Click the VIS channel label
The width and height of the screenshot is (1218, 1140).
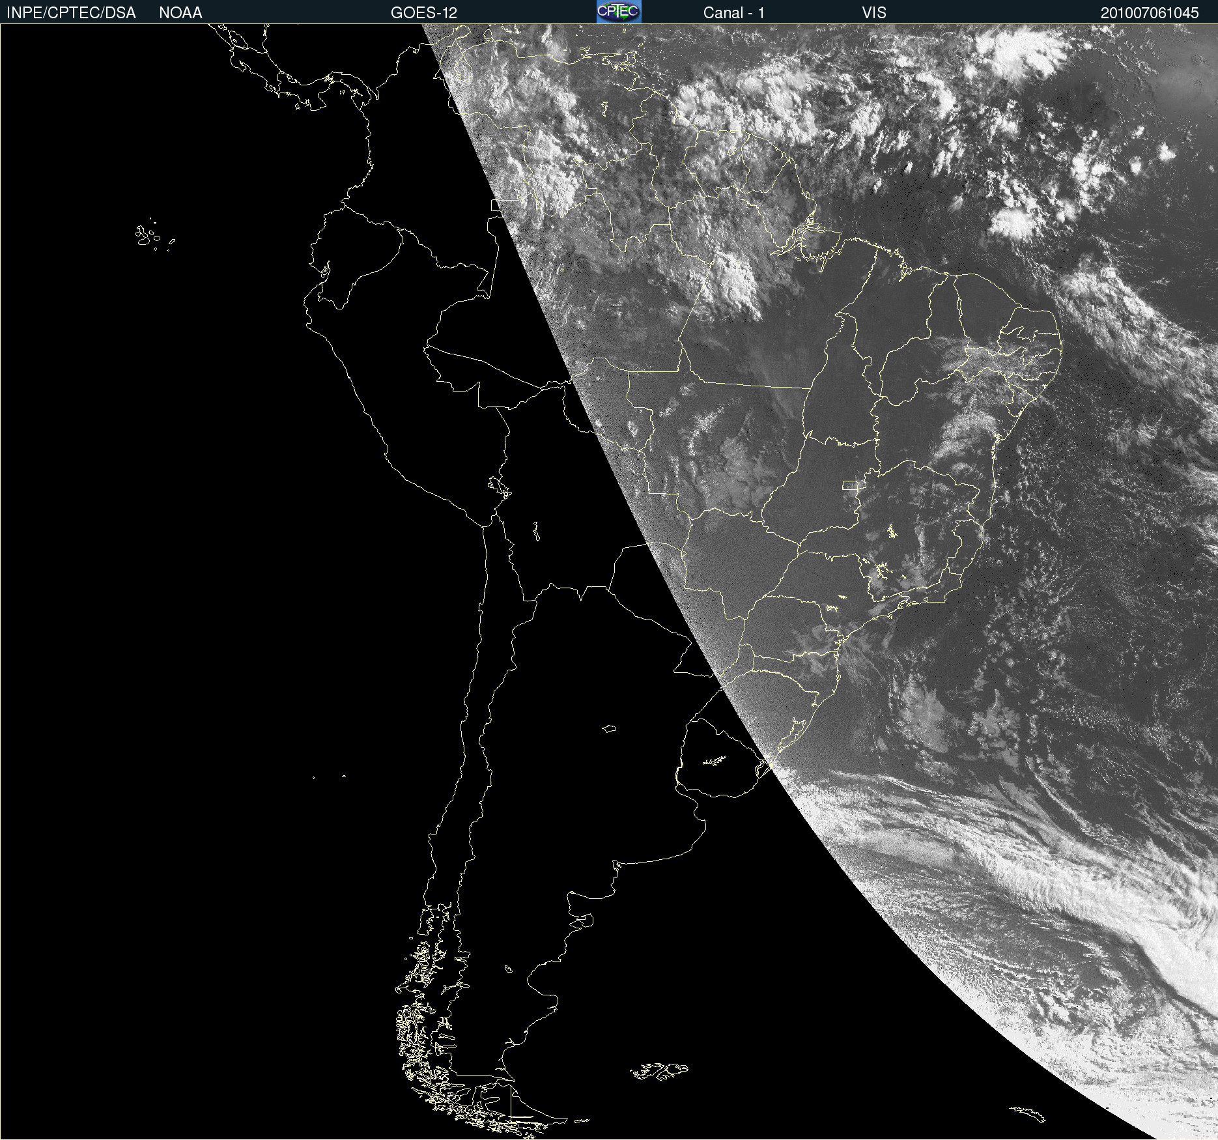[874, 13]
